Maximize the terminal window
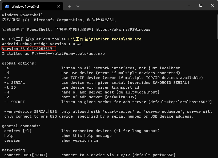 [200, 6]
